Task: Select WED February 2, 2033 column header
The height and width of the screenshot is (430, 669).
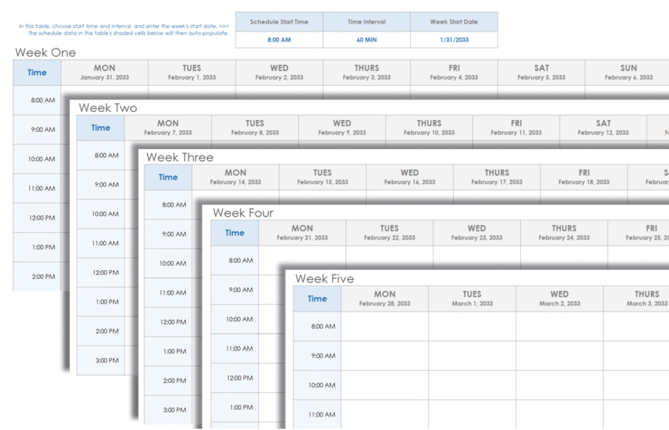Action: (x=279, y=73)
